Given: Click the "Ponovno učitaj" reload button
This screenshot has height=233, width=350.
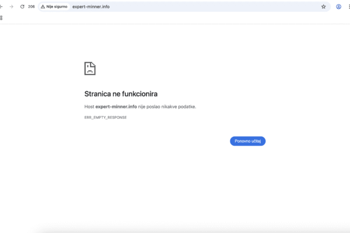Looking at the screenshot, I should point(247,141).
